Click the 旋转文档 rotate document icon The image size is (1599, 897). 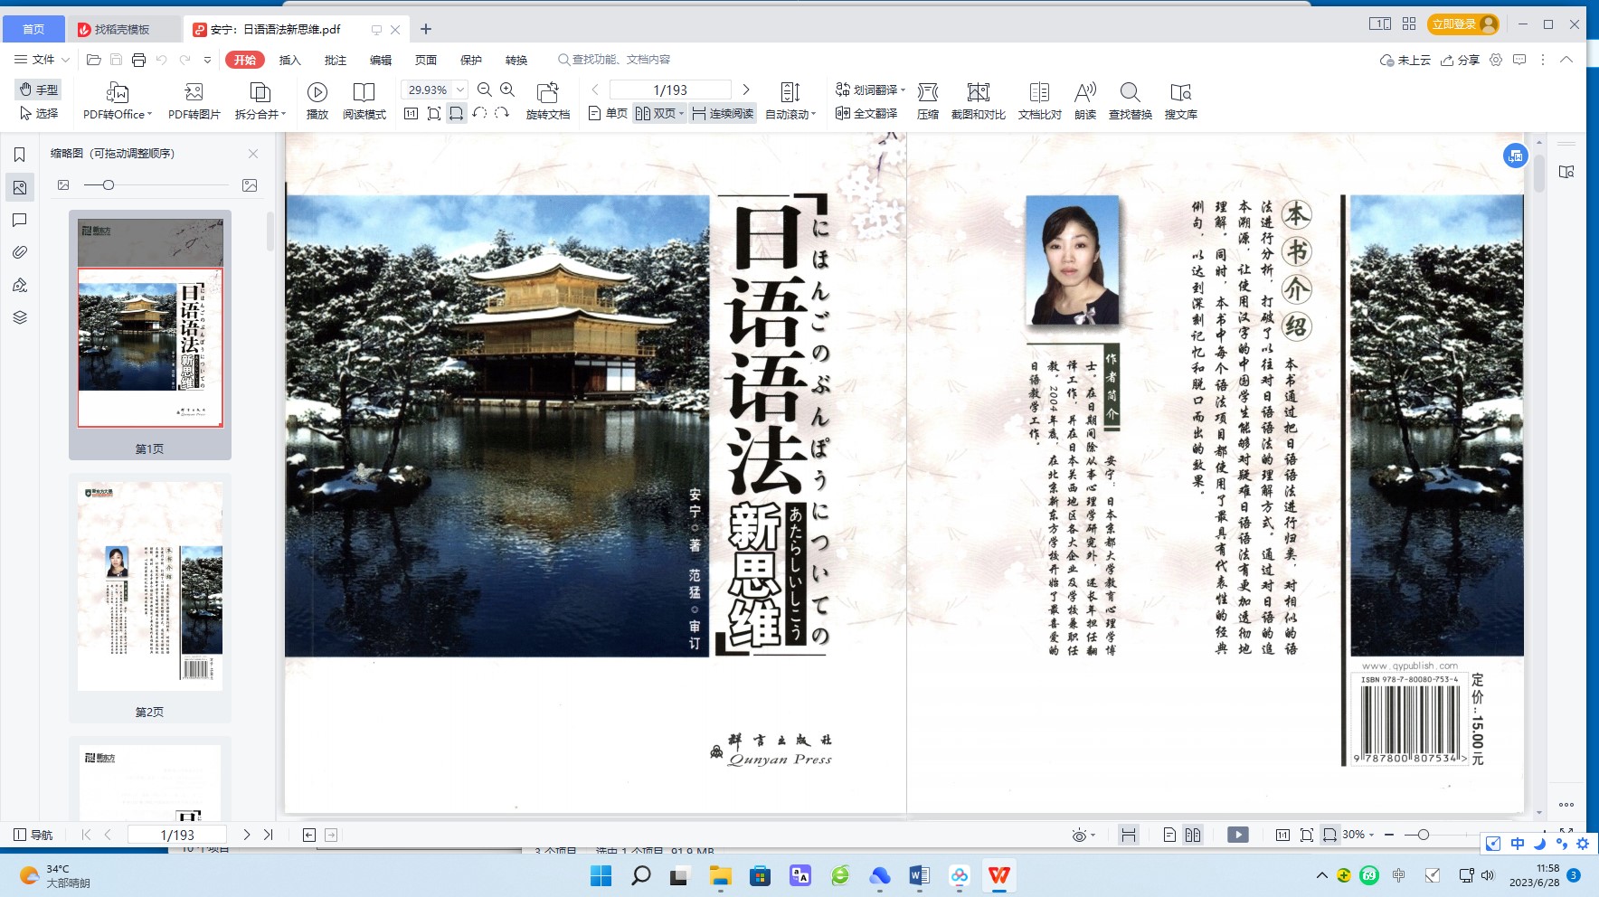coord(547,92)
